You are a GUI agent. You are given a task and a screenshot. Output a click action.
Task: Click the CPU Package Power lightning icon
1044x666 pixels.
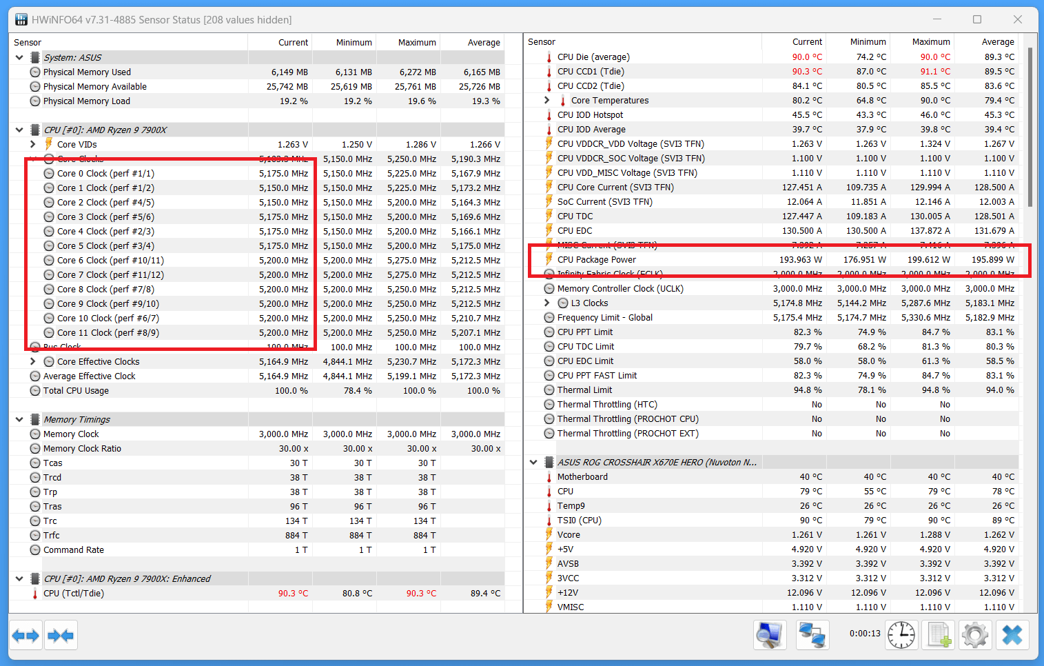549,259
